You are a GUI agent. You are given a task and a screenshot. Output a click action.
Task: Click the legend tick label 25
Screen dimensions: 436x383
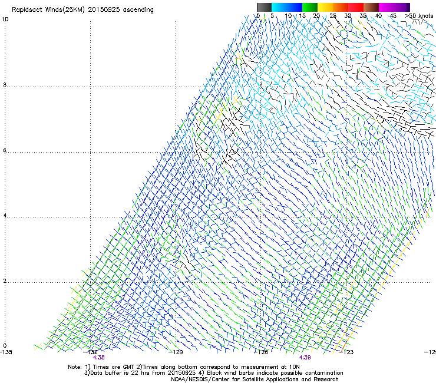coord(333,16)
